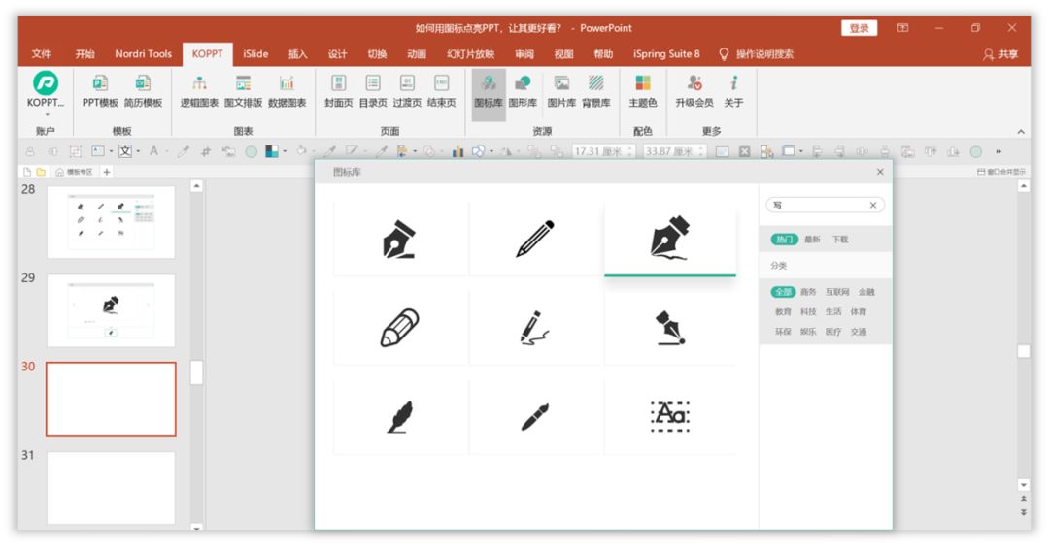Select the highlighted pen nib with ink line icon
1049x546 pixels.
669,239
